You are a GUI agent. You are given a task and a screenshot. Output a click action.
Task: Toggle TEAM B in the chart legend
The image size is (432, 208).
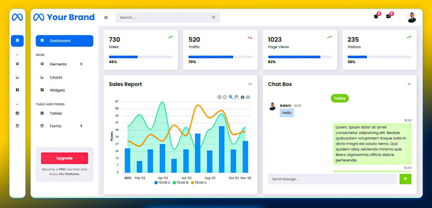coord(181,182)
